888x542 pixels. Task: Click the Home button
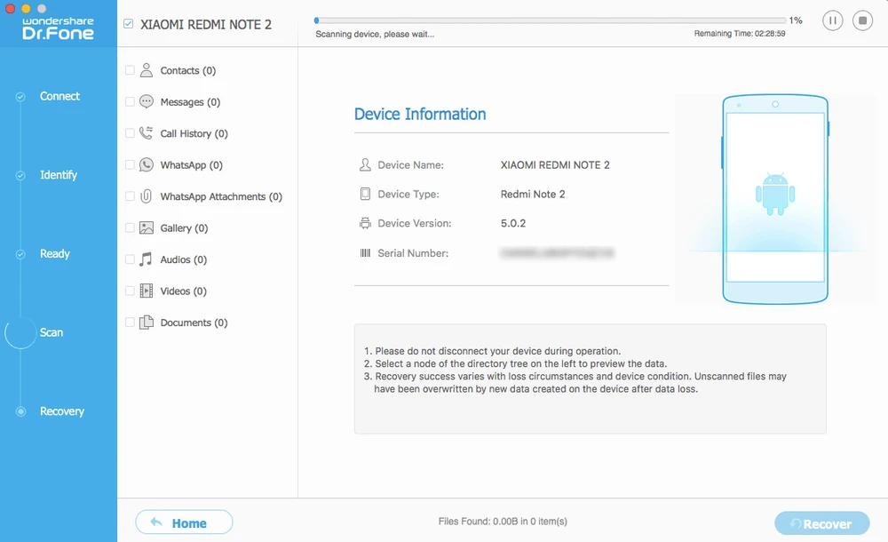point(184,522)
